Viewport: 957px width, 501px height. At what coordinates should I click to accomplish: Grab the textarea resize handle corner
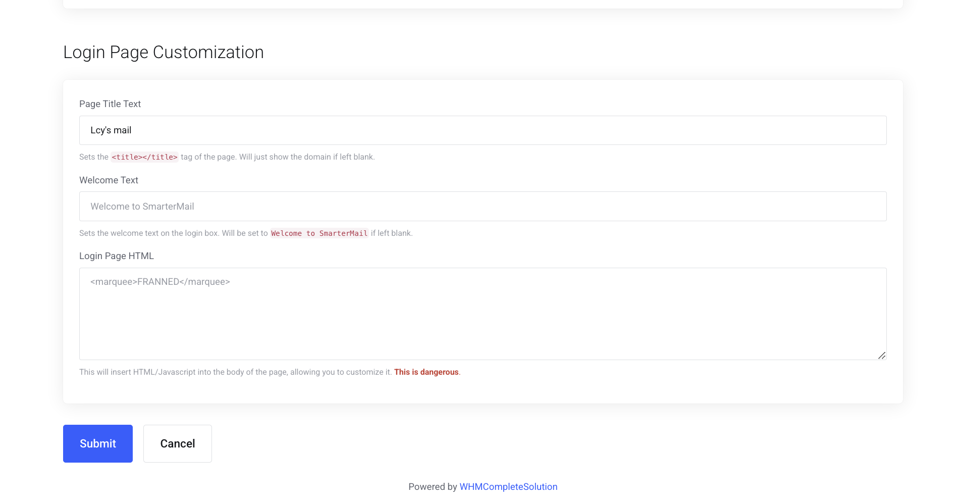coord(881,356)
